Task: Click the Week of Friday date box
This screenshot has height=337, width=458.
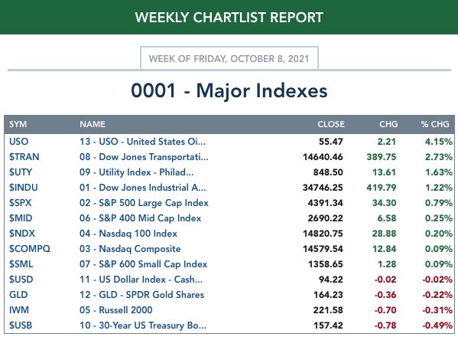Action: point(229,58)
